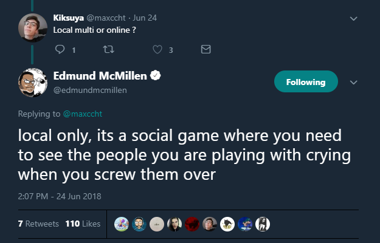
Task: Retweet Kiksuya's tweet
Action: click(x=111, y=50)
